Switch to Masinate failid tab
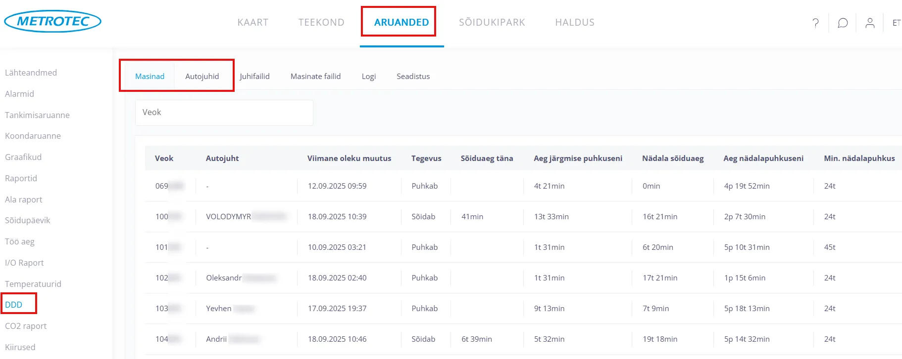Viewport: 902px width, 359px height. (315, 76)
